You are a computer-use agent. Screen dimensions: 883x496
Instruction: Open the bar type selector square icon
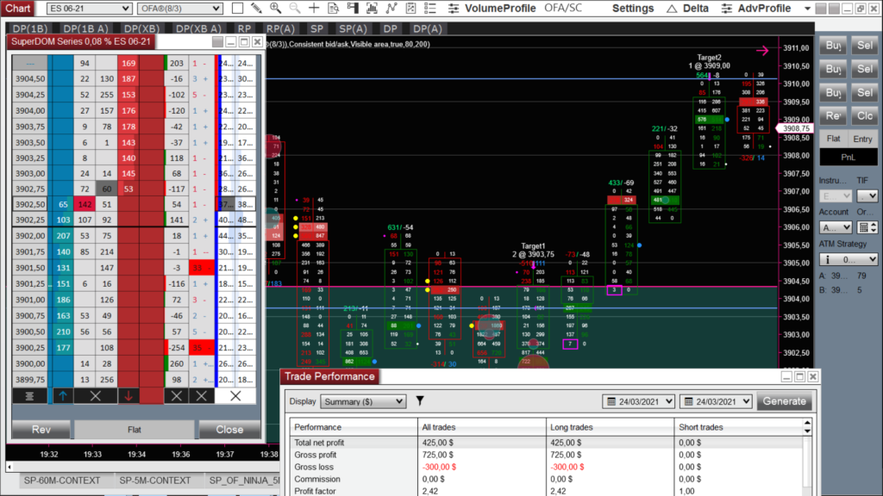[x=238, y=8]
